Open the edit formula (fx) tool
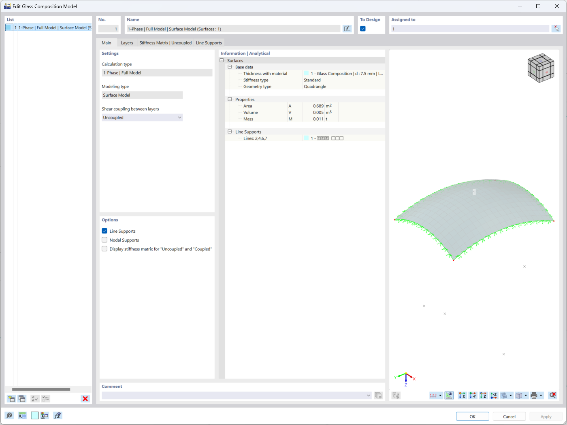Image resolution: width=567 pixels, height=425 pixels. [x=58, y=415]
